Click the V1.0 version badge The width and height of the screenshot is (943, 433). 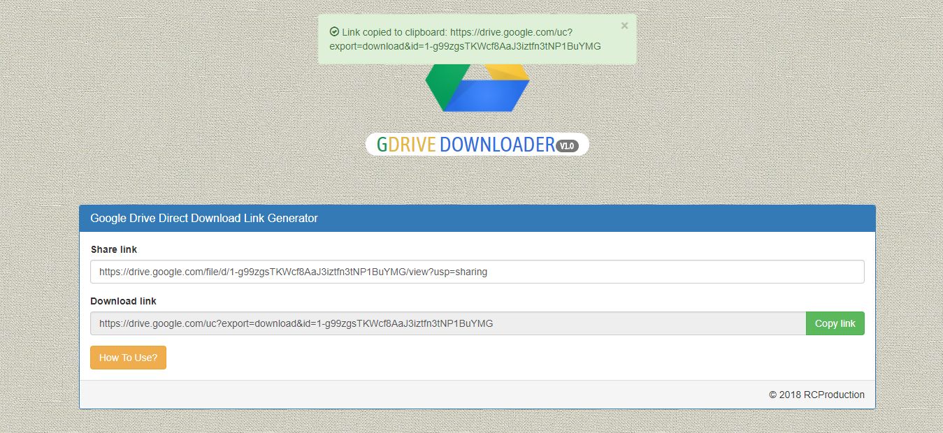click(x=567, y=145)
